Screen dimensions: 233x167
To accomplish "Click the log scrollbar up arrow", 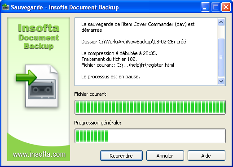I will (x=221, y=22).
